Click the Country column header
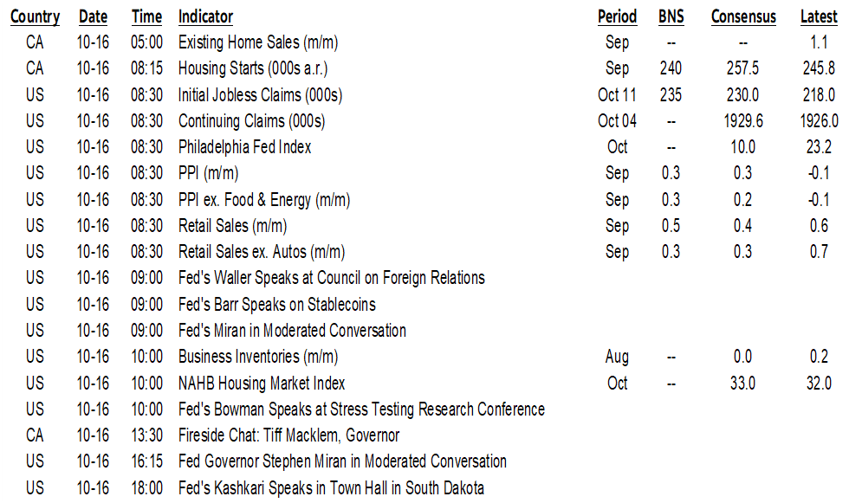 point(35,16)
